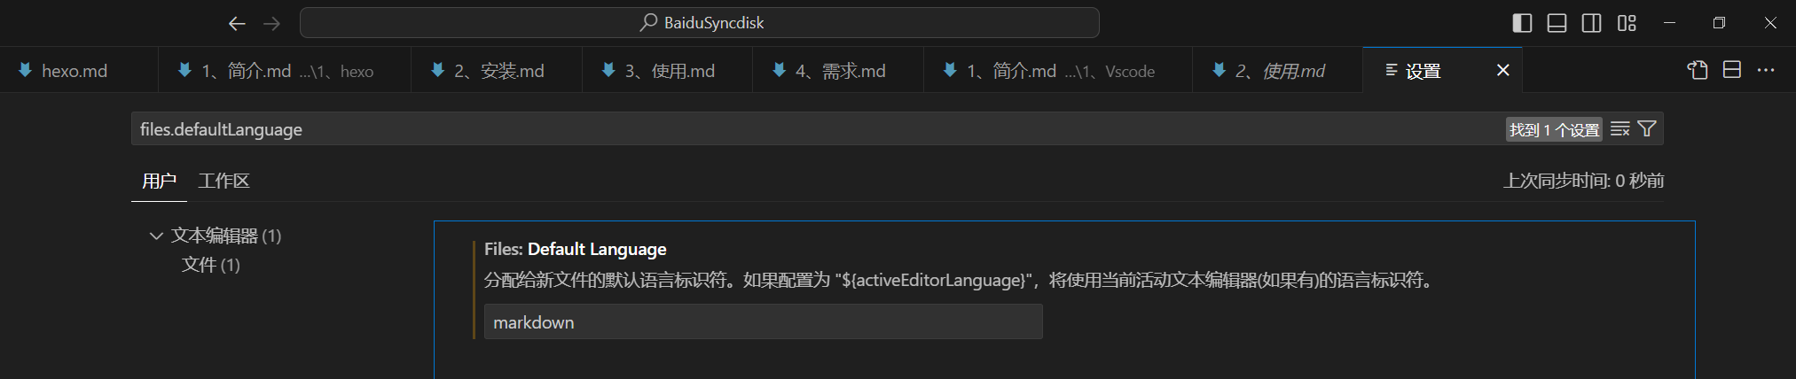This screenshot has width=1796, height=379.
Task: Clear the settings search input icon
Action: point(1620,129)
